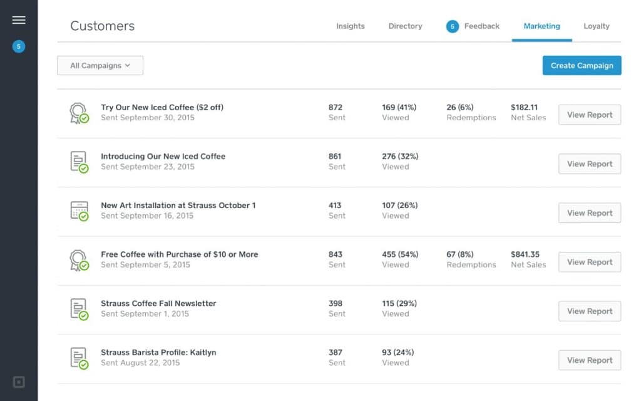Click the Strauss Coffee Fall Newsletter campaign title
The image size is (641, 401).
tap(158, 303)
